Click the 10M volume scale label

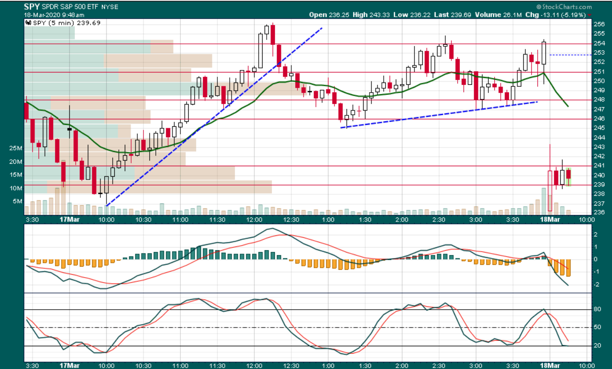click(16, 188)
